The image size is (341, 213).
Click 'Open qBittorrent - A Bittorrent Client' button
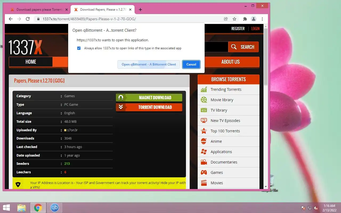pyautogui.click(x=149, y=64)
